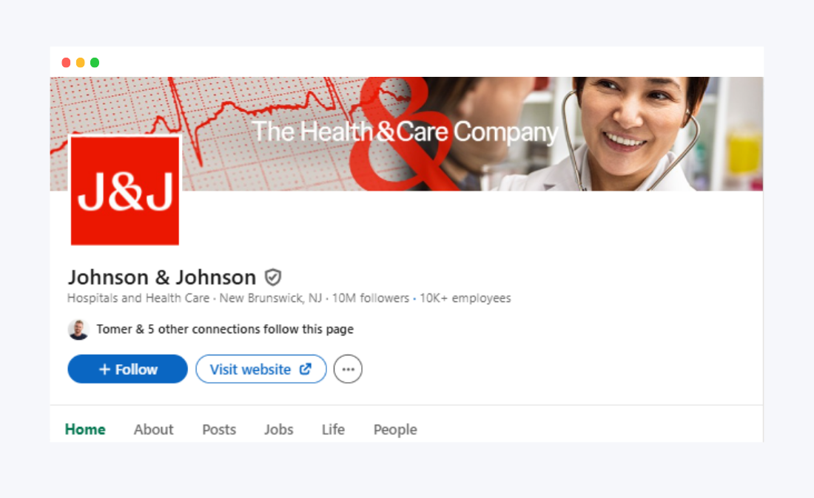Click the 'Johnson & Johnson' company name heading
The image size is (814, 498).
(x=162, y=277)
